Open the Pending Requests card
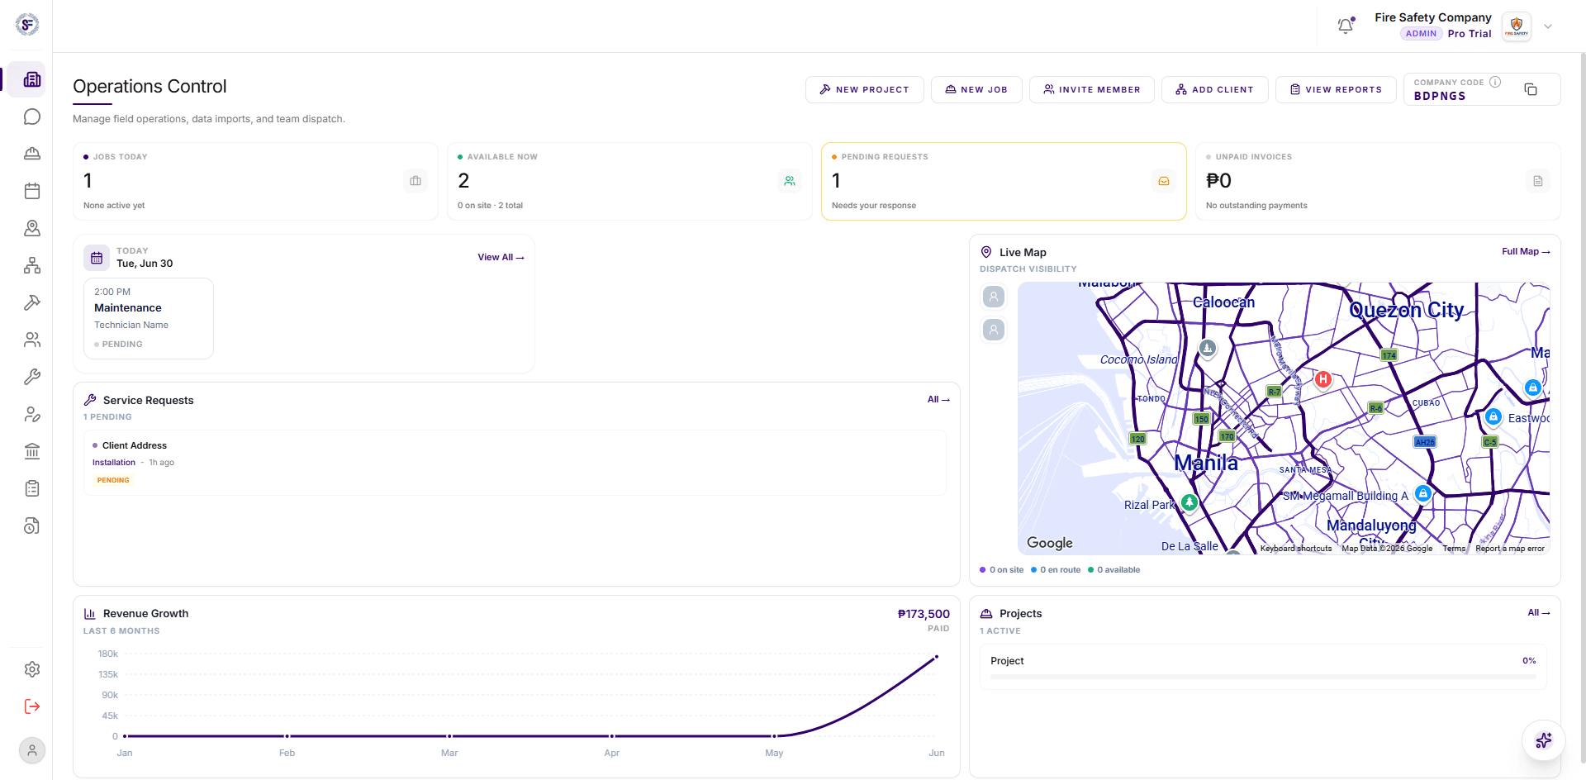Image resolution: width=1586 pixels, height=780 pixels. tap(1004, 181)
